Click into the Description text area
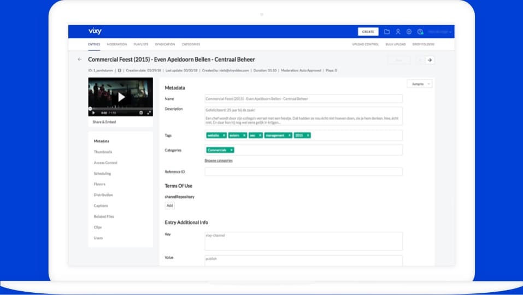Image resolution: width=523 pixels, height=295 pixels. (x=303, y=116)
